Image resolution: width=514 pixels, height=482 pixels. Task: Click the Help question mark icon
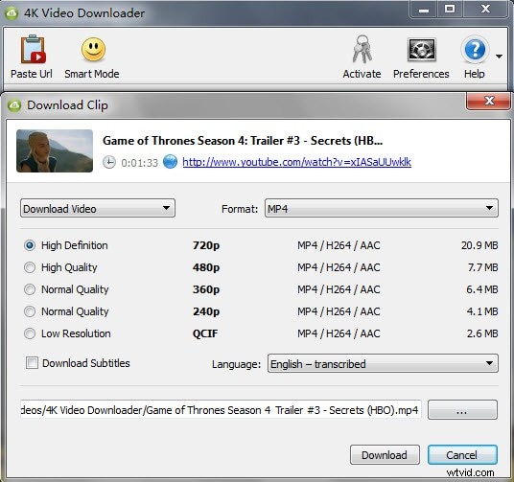point(475,50)
